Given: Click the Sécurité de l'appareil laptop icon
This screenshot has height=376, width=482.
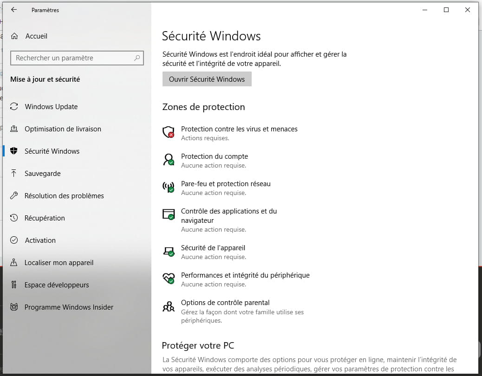Looking at the screenshot, I should coord(169,252).
